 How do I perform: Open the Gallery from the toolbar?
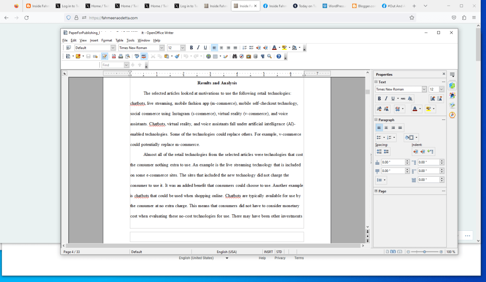tap(249, 56)
